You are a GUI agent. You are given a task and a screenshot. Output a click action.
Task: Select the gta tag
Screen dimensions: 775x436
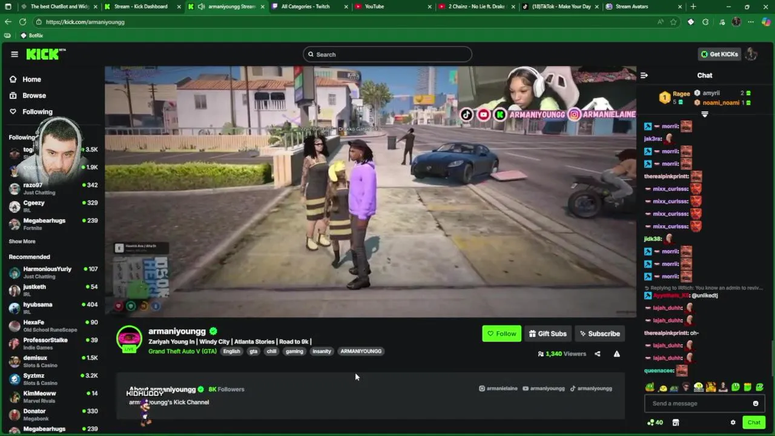(254, 352)
